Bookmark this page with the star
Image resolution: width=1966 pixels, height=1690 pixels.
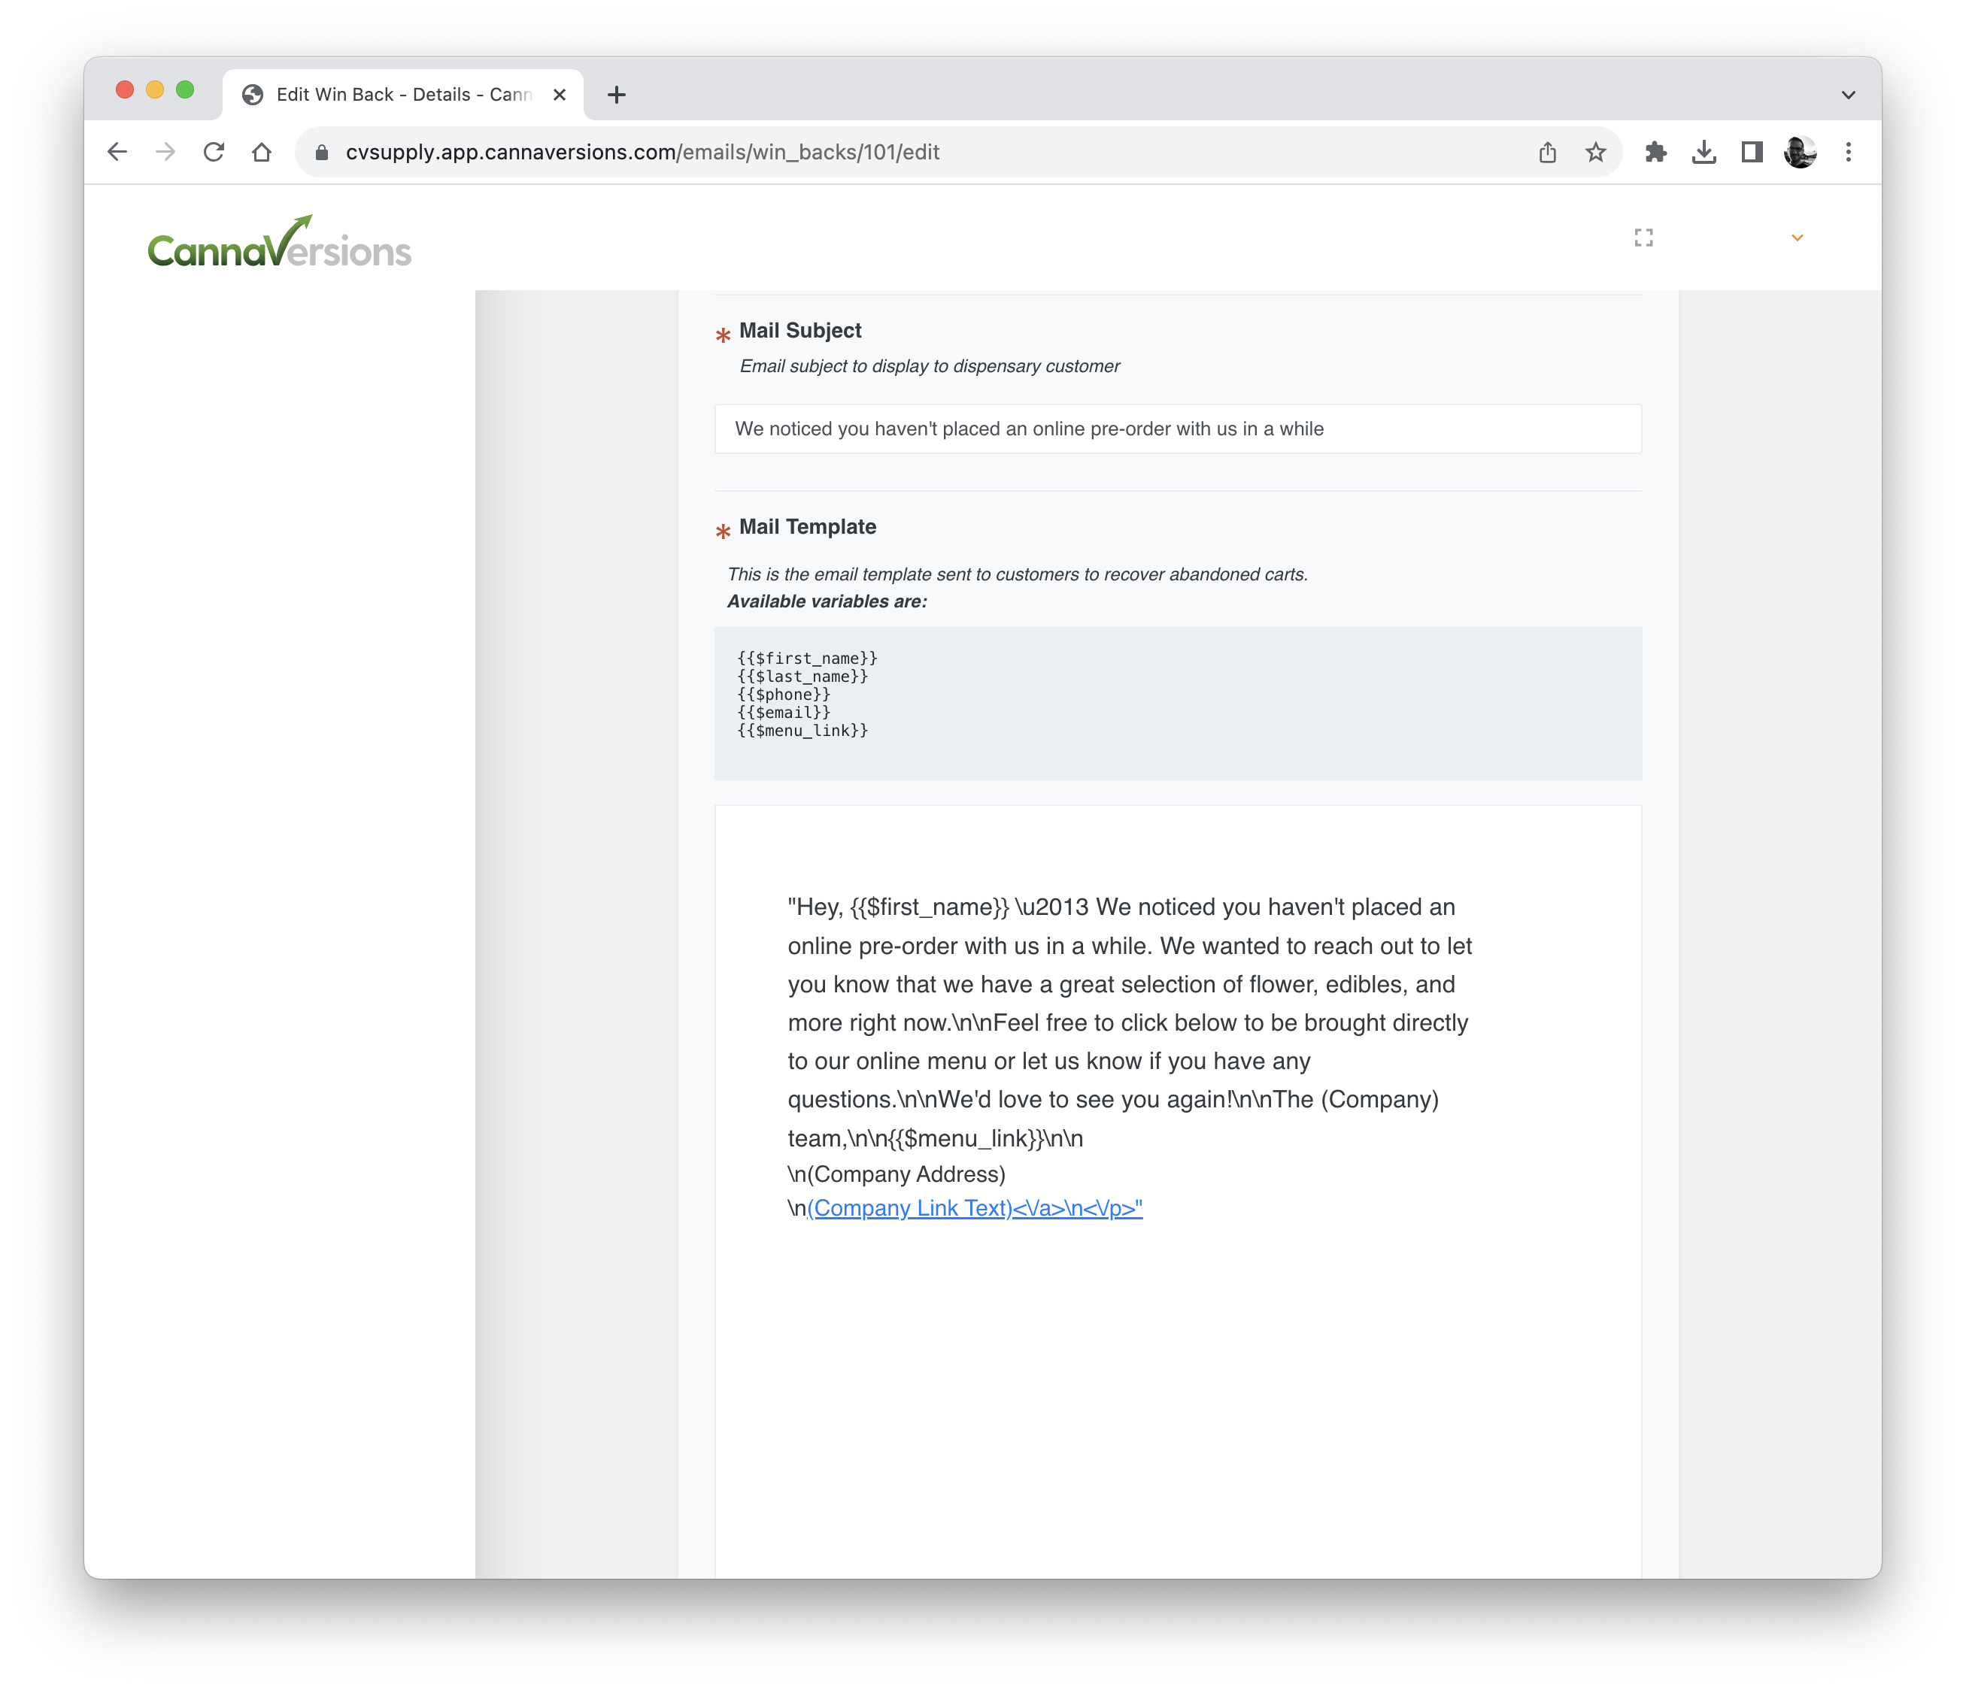[1596, 152]
